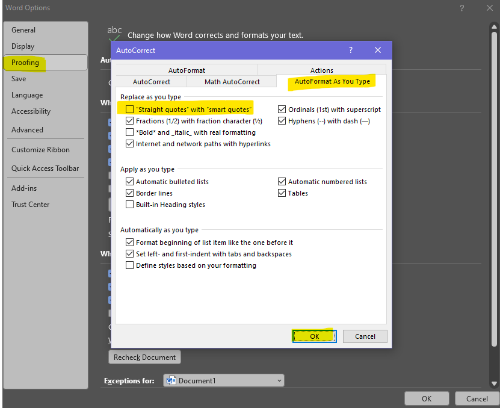Open the Add-ins category

[46, 188]
